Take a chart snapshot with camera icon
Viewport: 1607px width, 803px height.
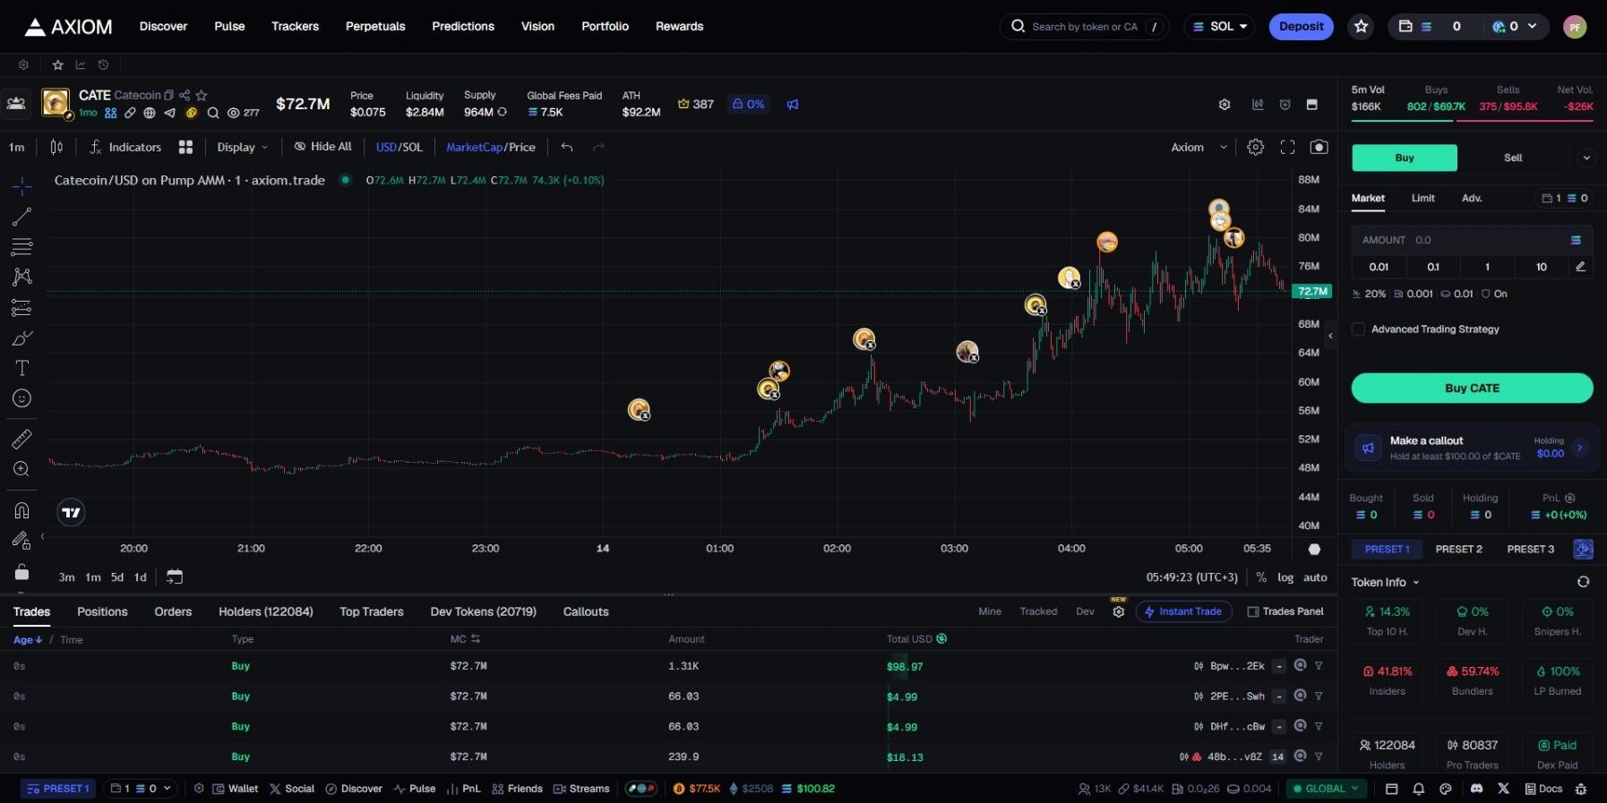pyautogui.click(x=1319, y=147)
